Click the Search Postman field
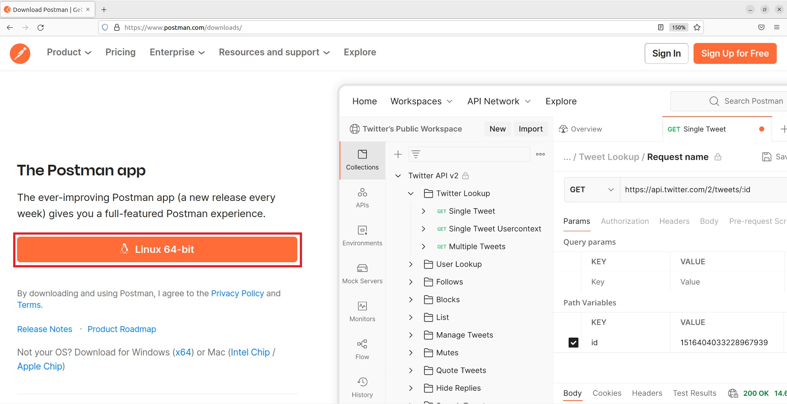The image size is (787, 404). (729, 101)
